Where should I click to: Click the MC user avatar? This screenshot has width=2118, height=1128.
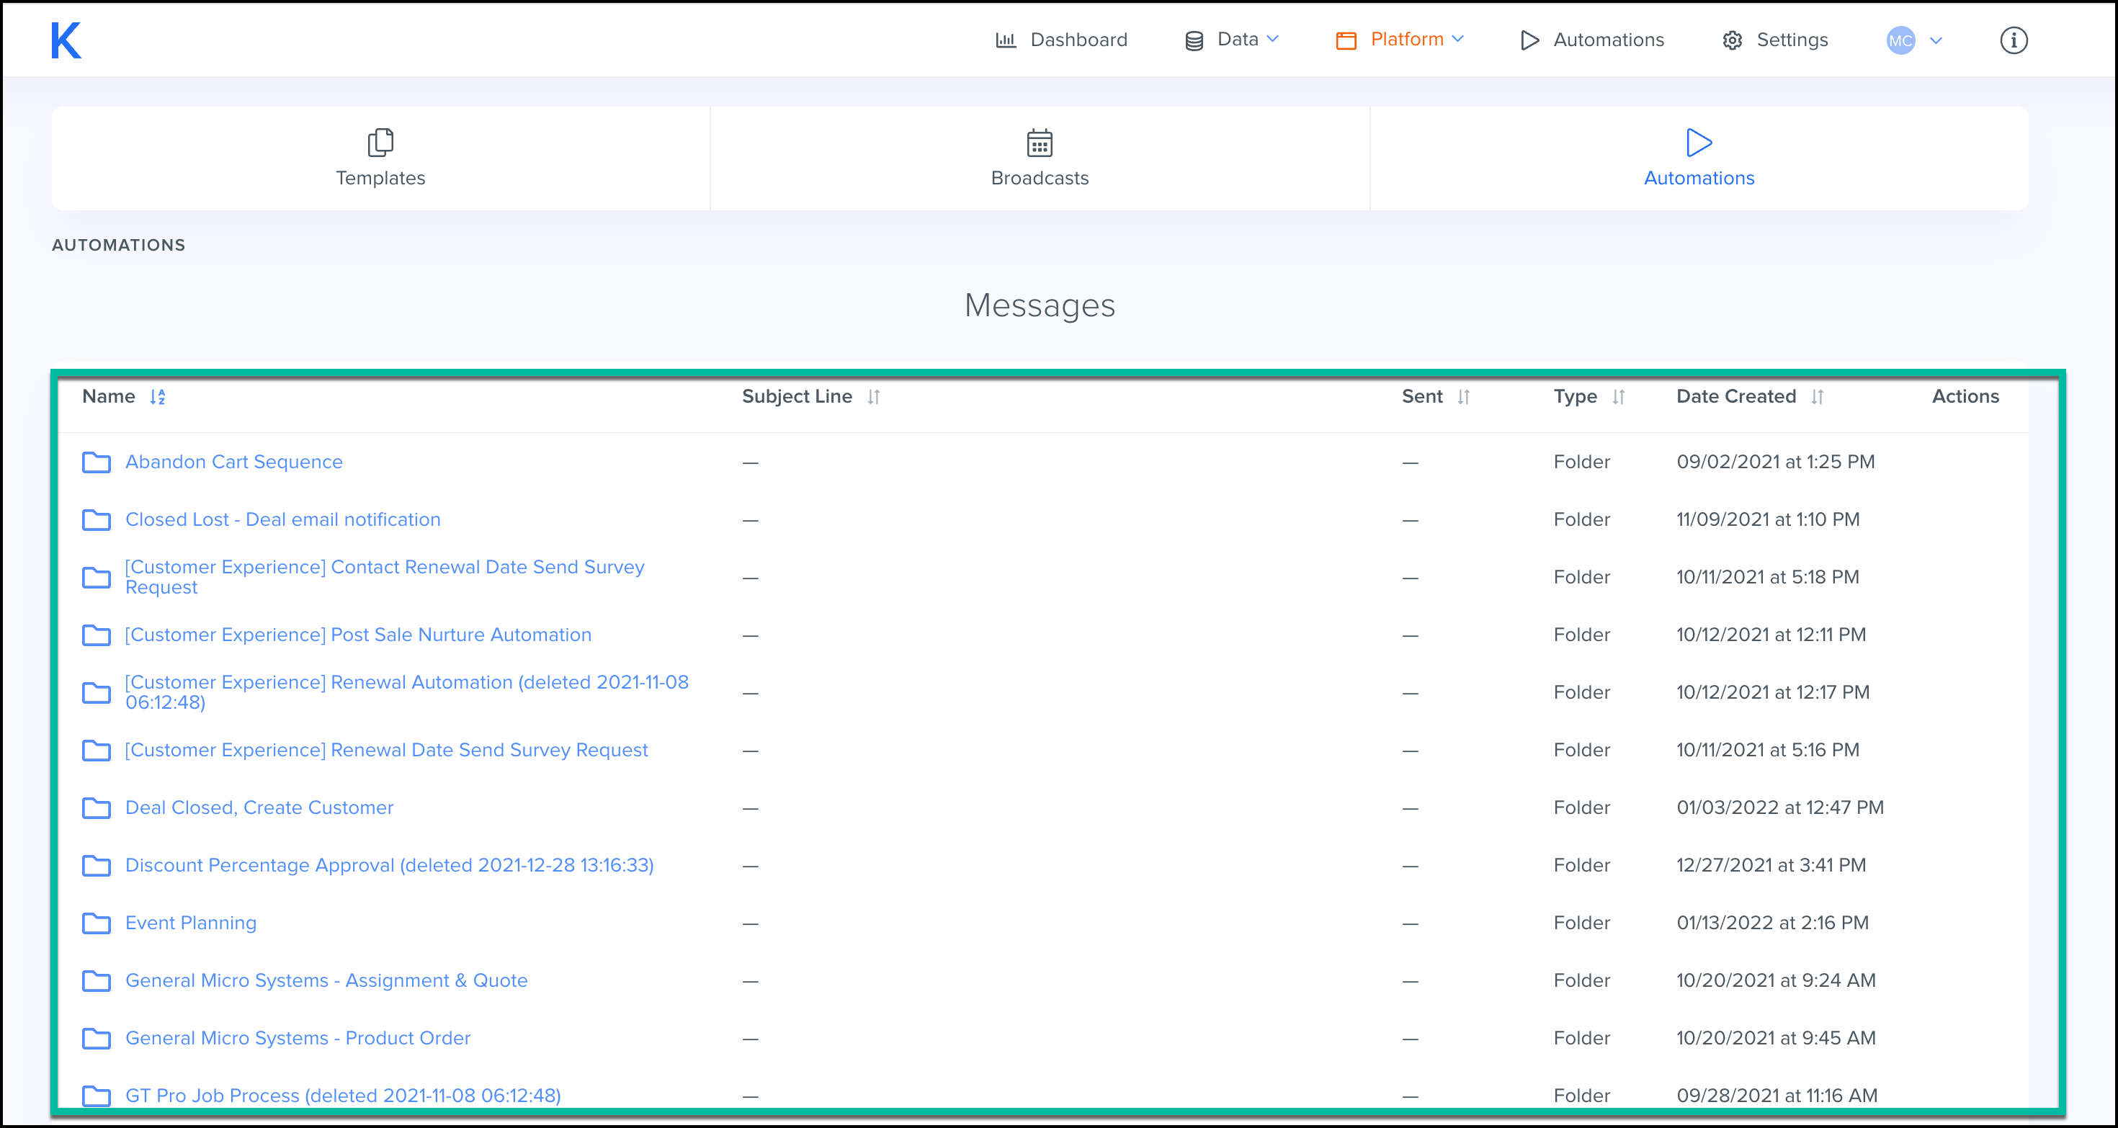click(1900, 40)
